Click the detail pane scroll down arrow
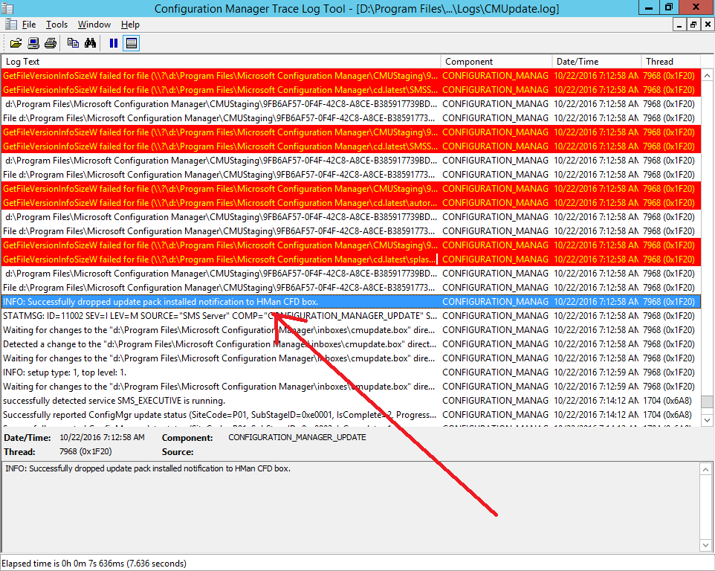This screenshot has width=715, height=571. click(x=706, y=545)
